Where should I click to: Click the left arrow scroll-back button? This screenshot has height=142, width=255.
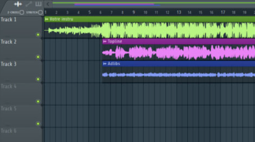point(48,4)
